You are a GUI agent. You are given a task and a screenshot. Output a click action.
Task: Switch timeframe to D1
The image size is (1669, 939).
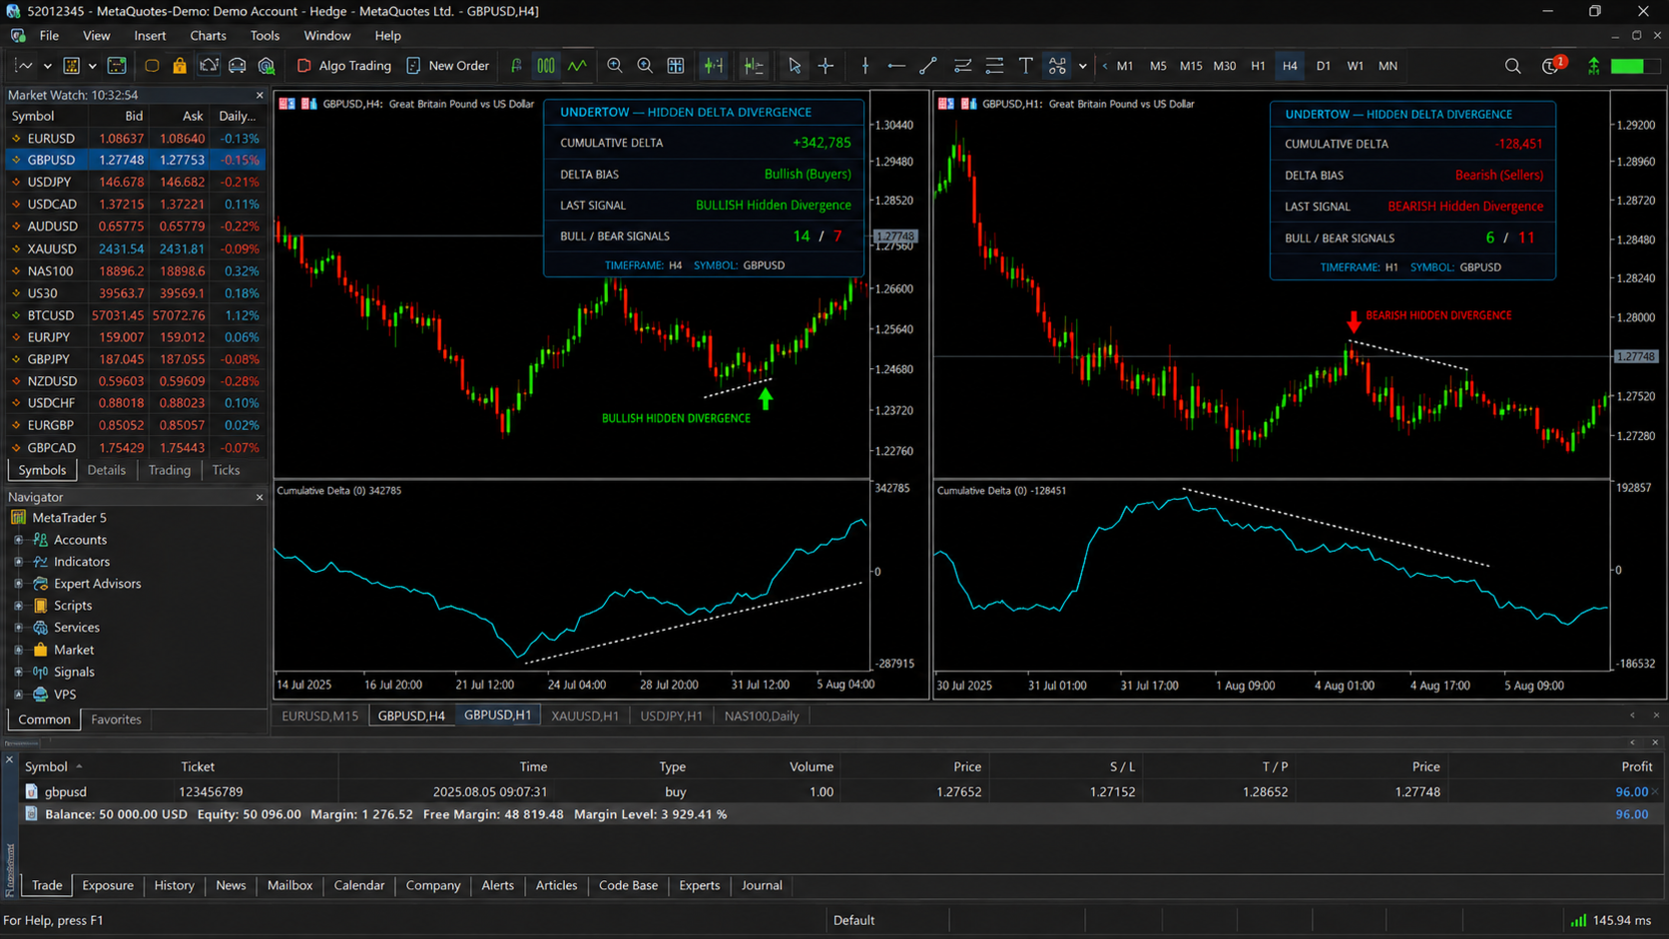point(1324,66)
